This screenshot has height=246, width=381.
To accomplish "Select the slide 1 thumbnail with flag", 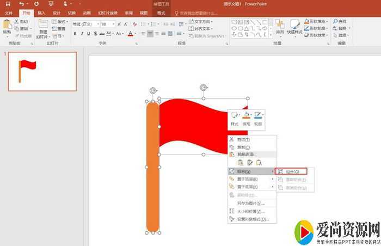I will tap(42, 71).
